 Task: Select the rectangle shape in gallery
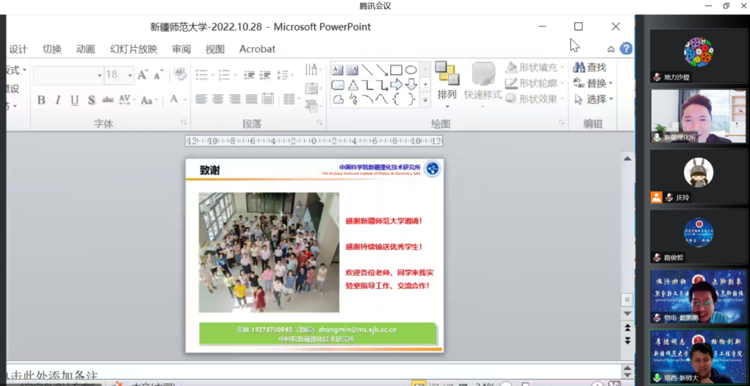[x=396, y=70]
